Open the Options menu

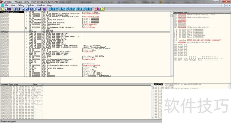pos(31,5)
